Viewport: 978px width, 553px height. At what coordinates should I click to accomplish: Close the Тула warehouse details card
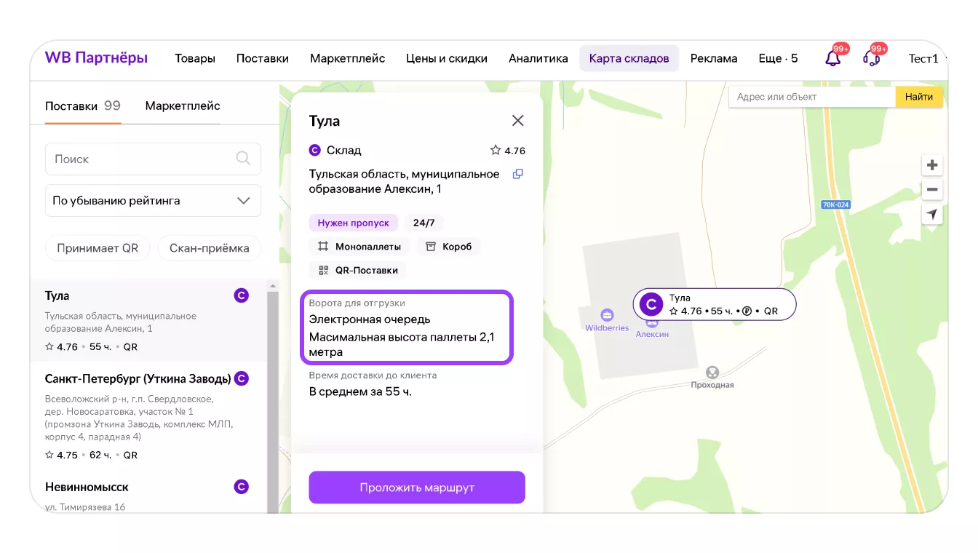(x=517, y=121)
